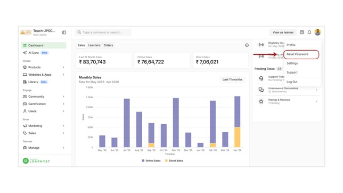Switch to the Sales tab
Screen dimensions: 343x193
pyautogui.click(x=81, y=45)
